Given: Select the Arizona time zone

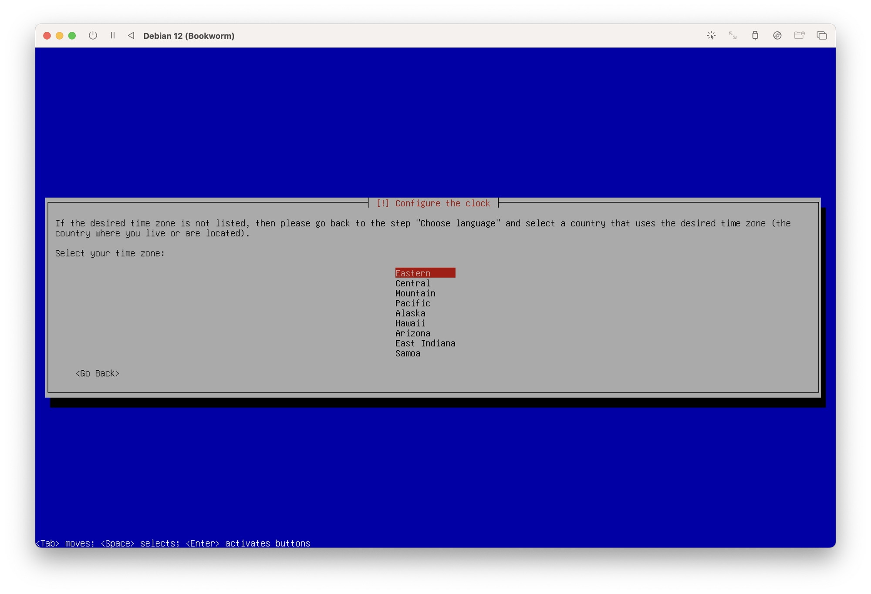Looking at the screenshot, I should point(412,333).
